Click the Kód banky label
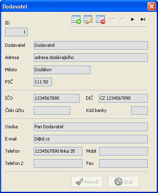 pyautogui.click(x=96, y=110)
